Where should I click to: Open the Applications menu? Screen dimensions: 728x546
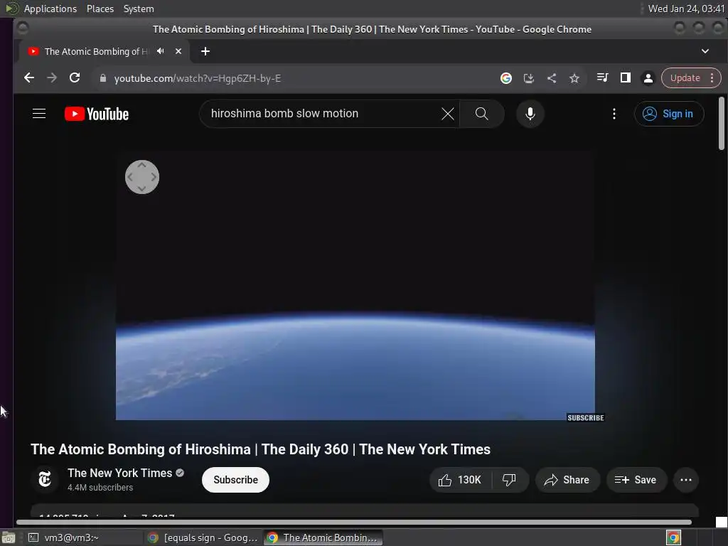[50, 9]
